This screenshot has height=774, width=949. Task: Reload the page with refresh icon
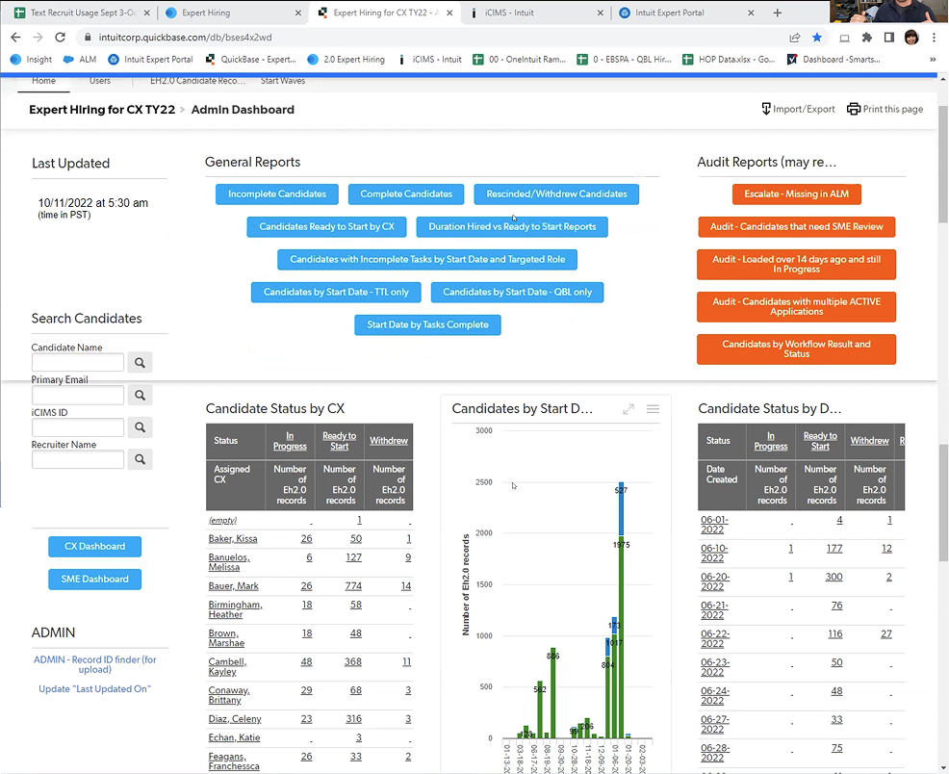pyautogui.click(x=60, y=38)
